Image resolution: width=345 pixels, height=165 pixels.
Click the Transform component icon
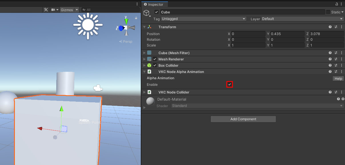[149, 27]
